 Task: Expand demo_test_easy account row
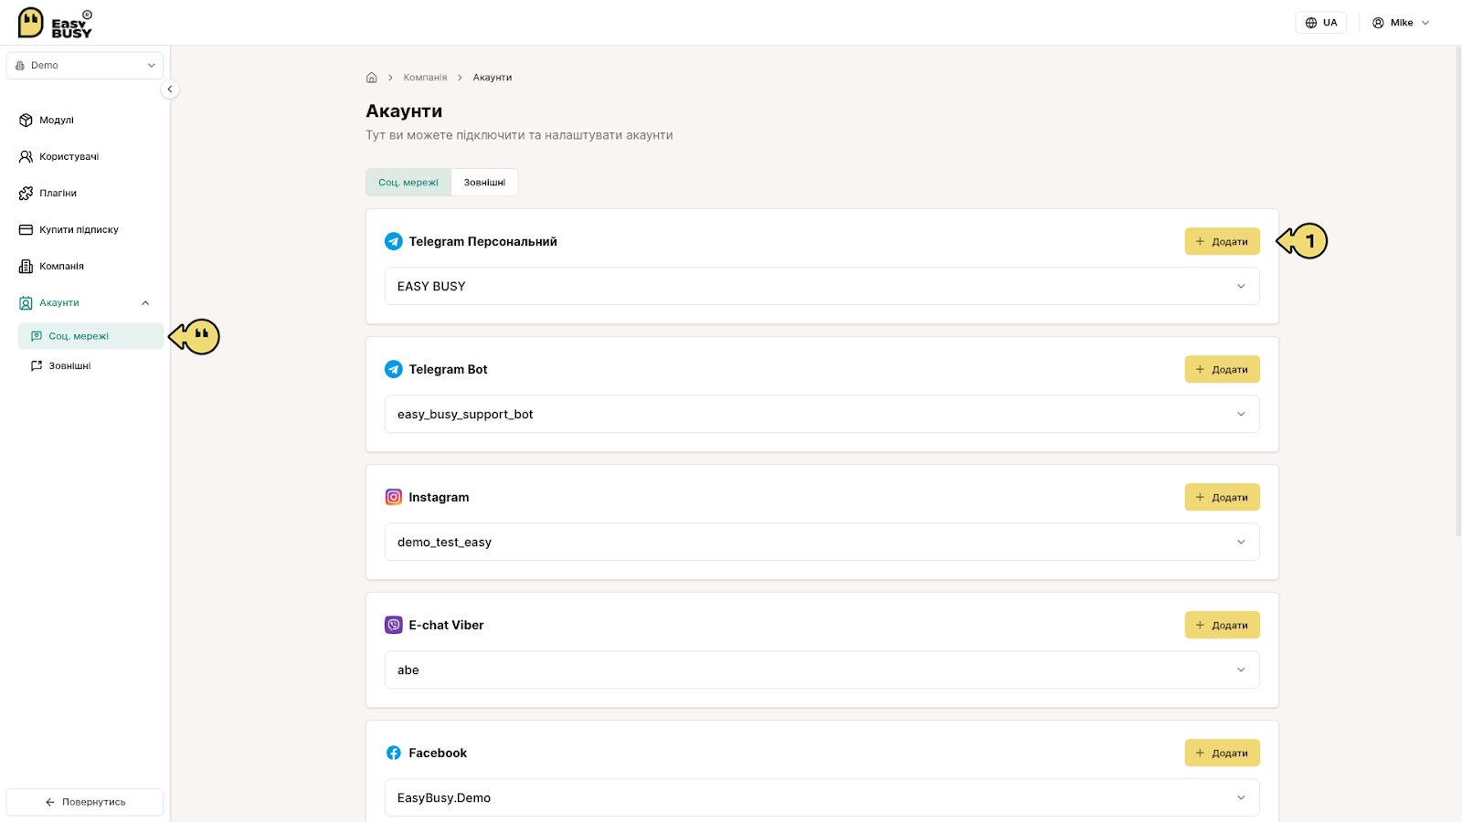point(821,542)
